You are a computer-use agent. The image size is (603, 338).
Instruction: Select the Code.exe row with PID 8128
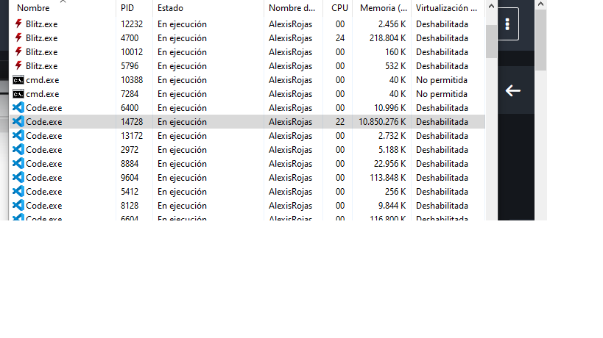pos(247,205)
